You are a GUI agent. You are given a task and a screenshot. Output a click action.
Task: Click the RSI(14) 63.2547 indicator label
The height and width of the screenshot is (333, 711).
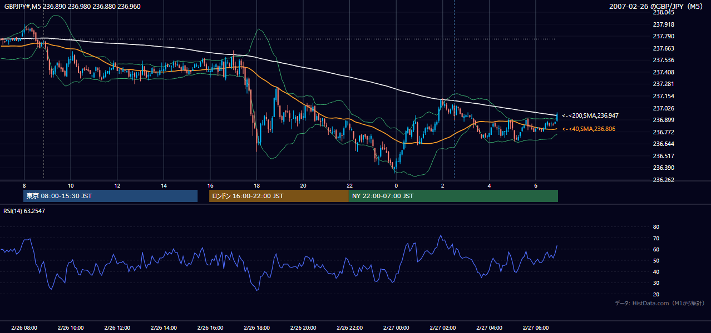point(24,211)
